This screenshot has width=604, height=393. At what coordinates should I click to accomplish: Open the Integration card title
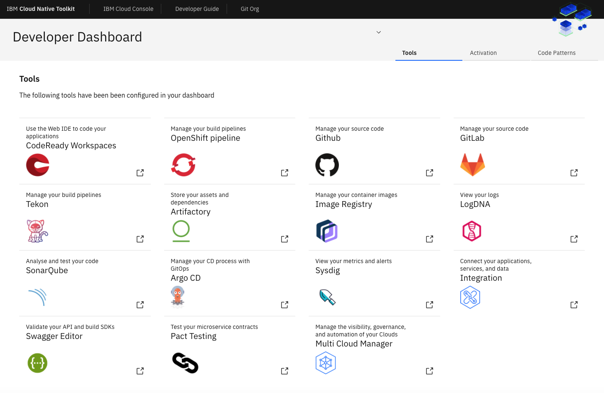tap(481, 278)
